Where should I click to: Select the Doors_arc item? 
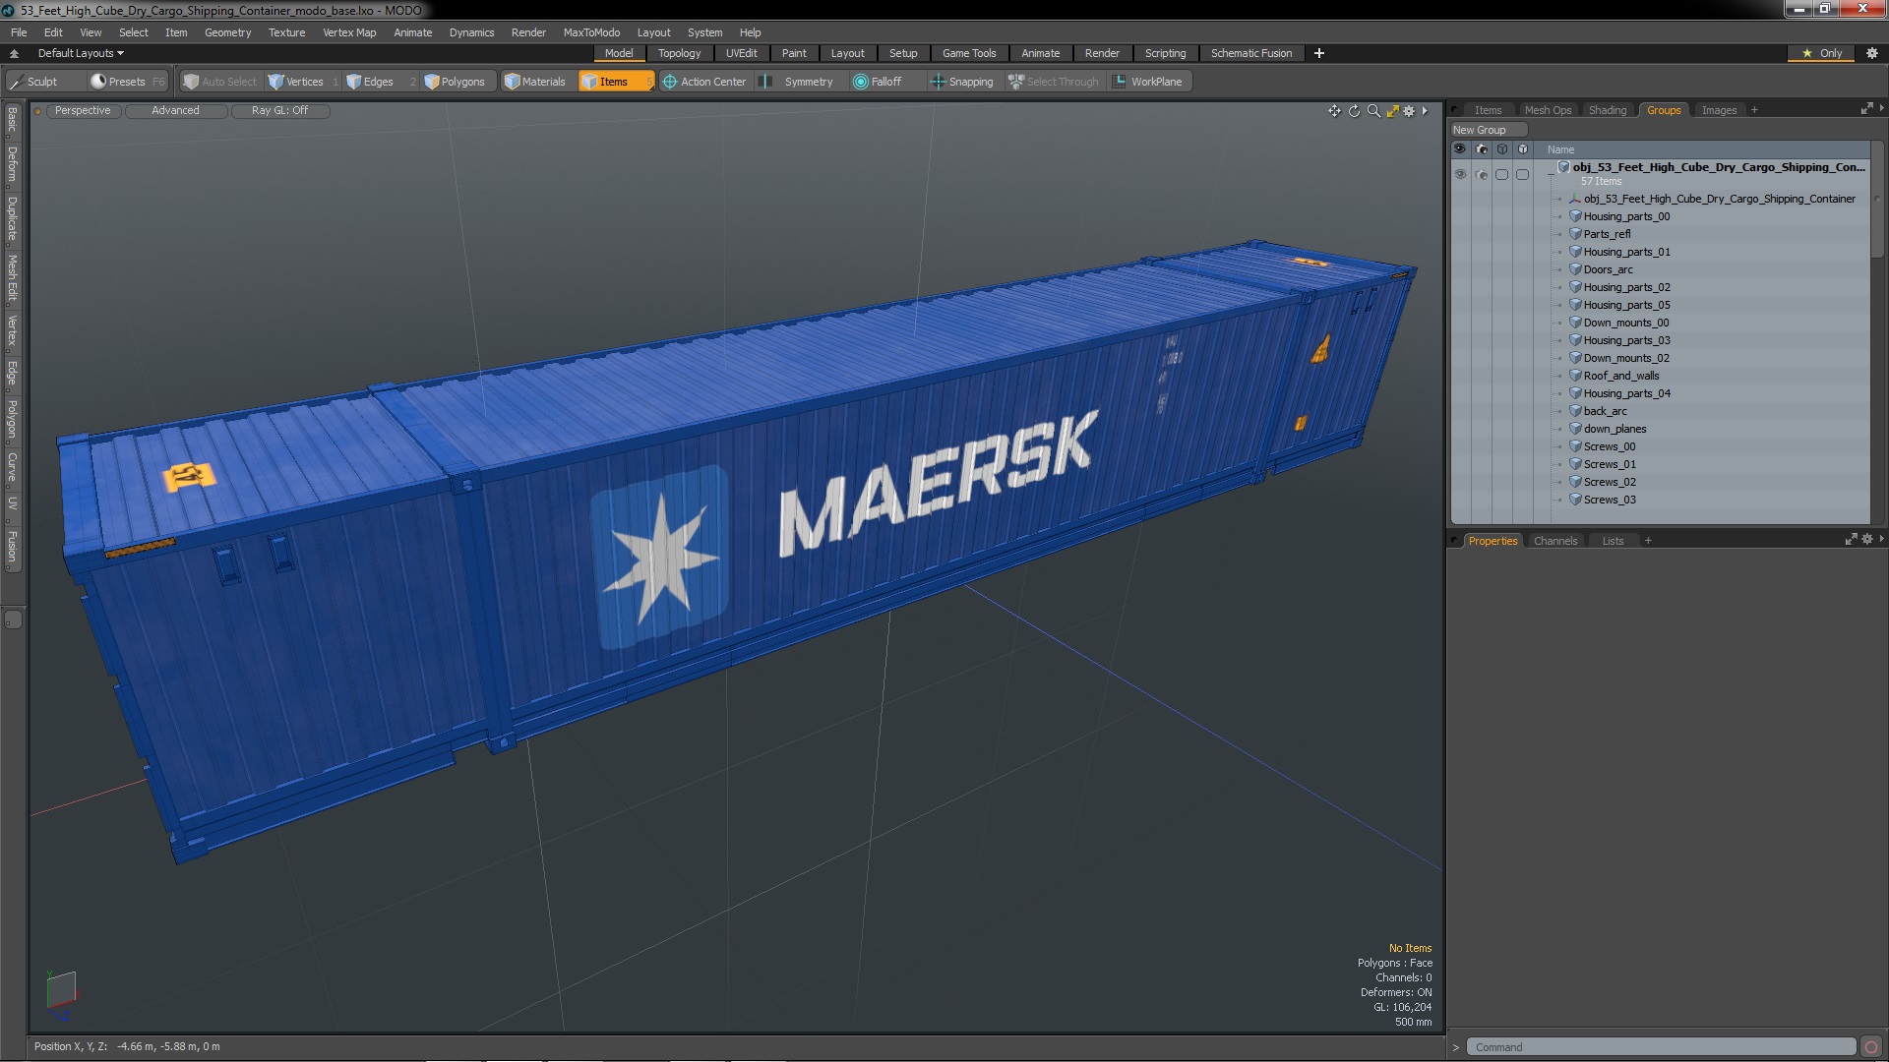(x=1608, y=269)
